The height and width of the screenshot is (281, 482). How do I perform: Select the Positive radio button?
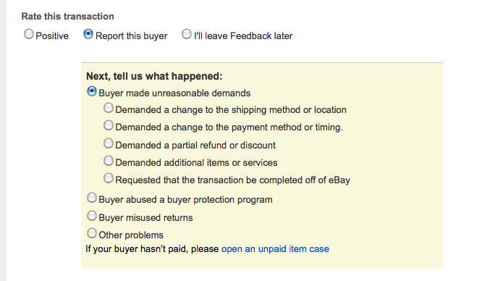click(29, 34)
